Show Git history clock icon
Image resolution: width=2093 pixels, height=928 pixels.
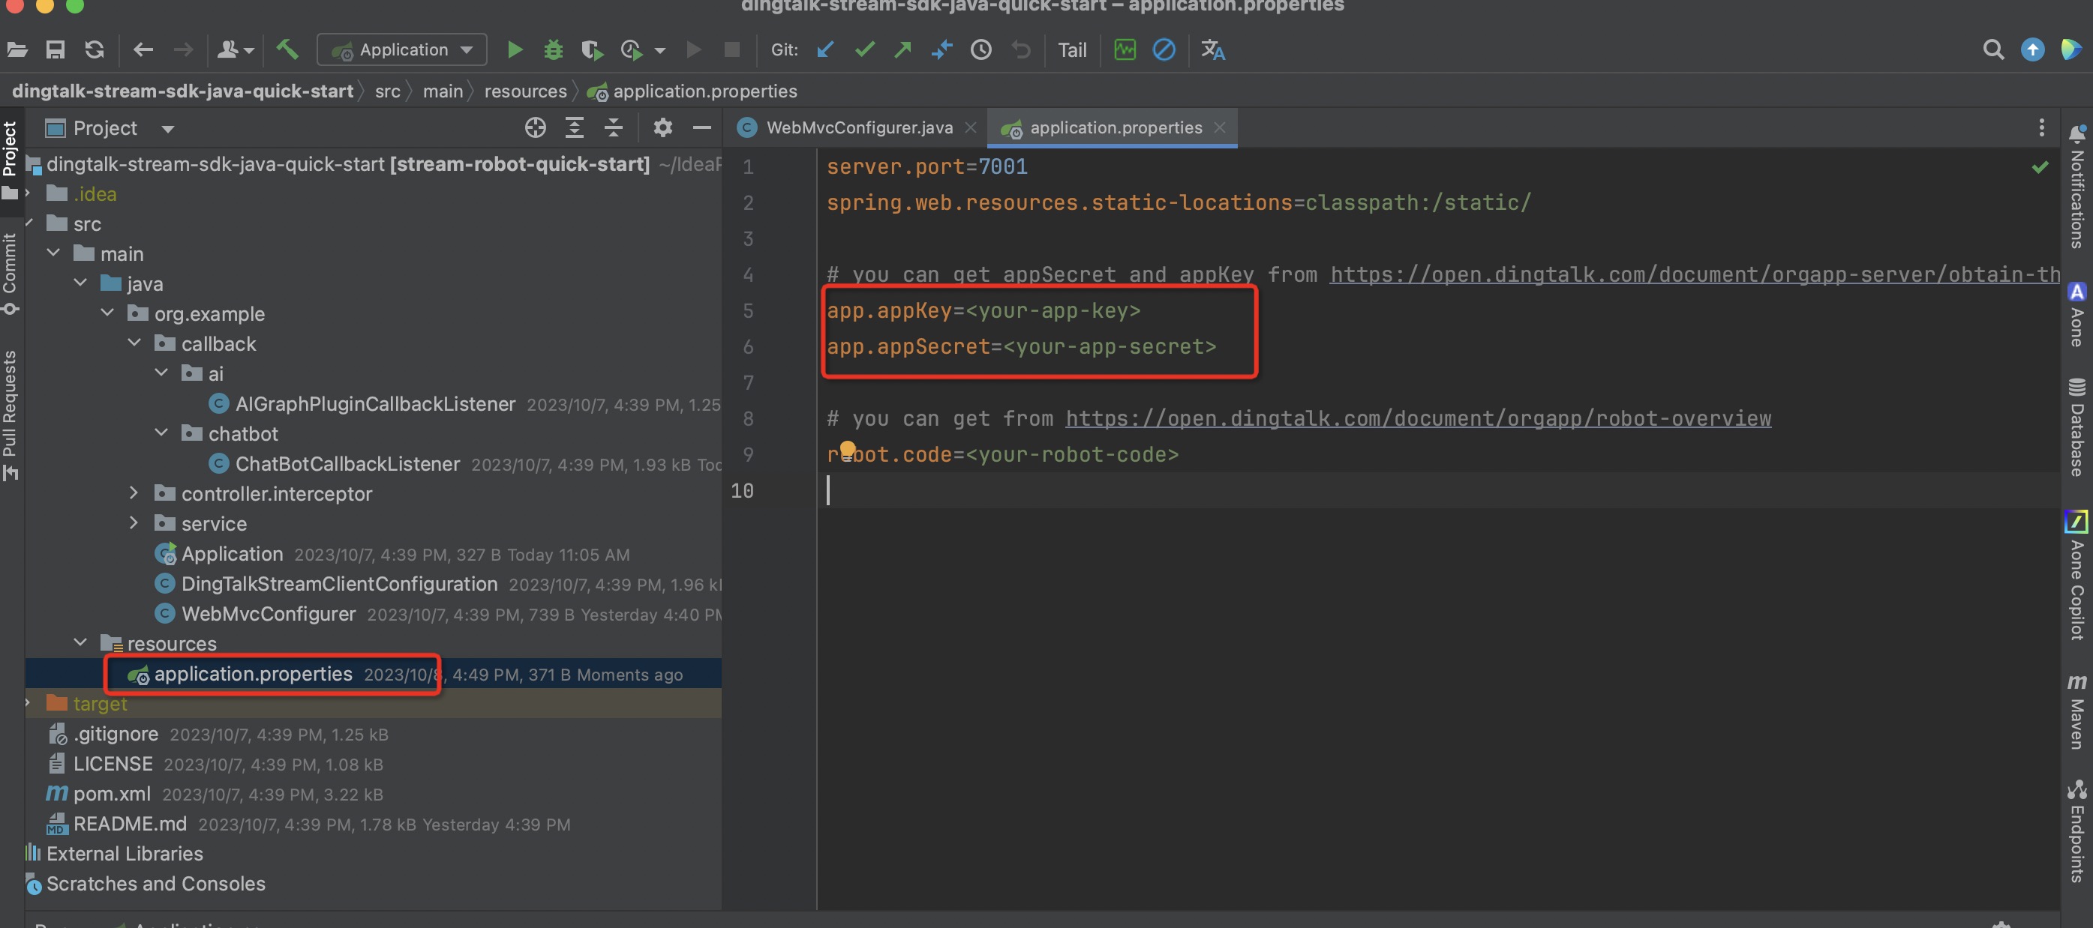tap(981, 50)
